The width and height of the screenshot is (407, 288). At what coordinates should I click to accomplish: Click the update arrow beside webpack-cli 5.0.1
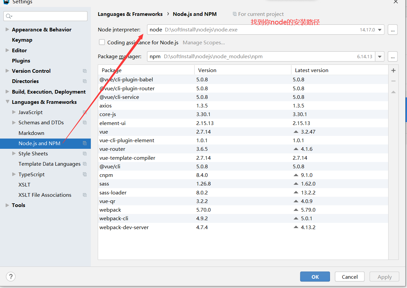(296, 218)
